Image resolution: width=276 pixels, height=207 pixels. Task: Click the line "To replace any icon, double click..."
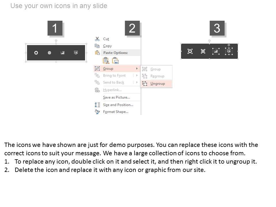(136, 161)
